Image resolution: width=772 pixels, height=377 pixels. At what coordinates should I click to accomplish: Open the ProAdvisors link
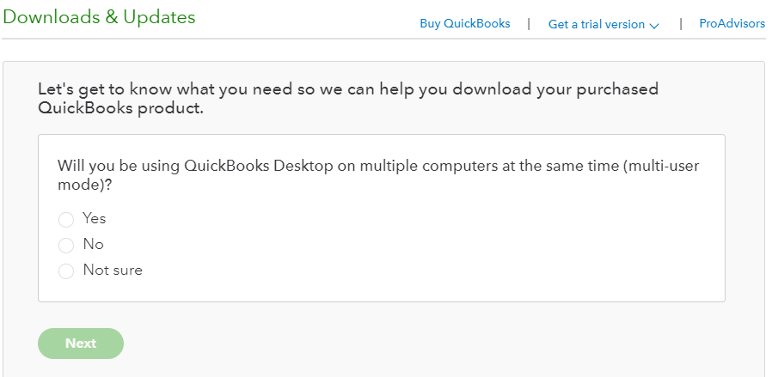pos(732,23)
